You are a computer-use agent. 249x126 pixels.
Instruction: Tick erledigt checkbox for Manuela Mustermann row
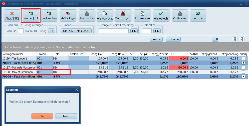click(x=243, y=67)
